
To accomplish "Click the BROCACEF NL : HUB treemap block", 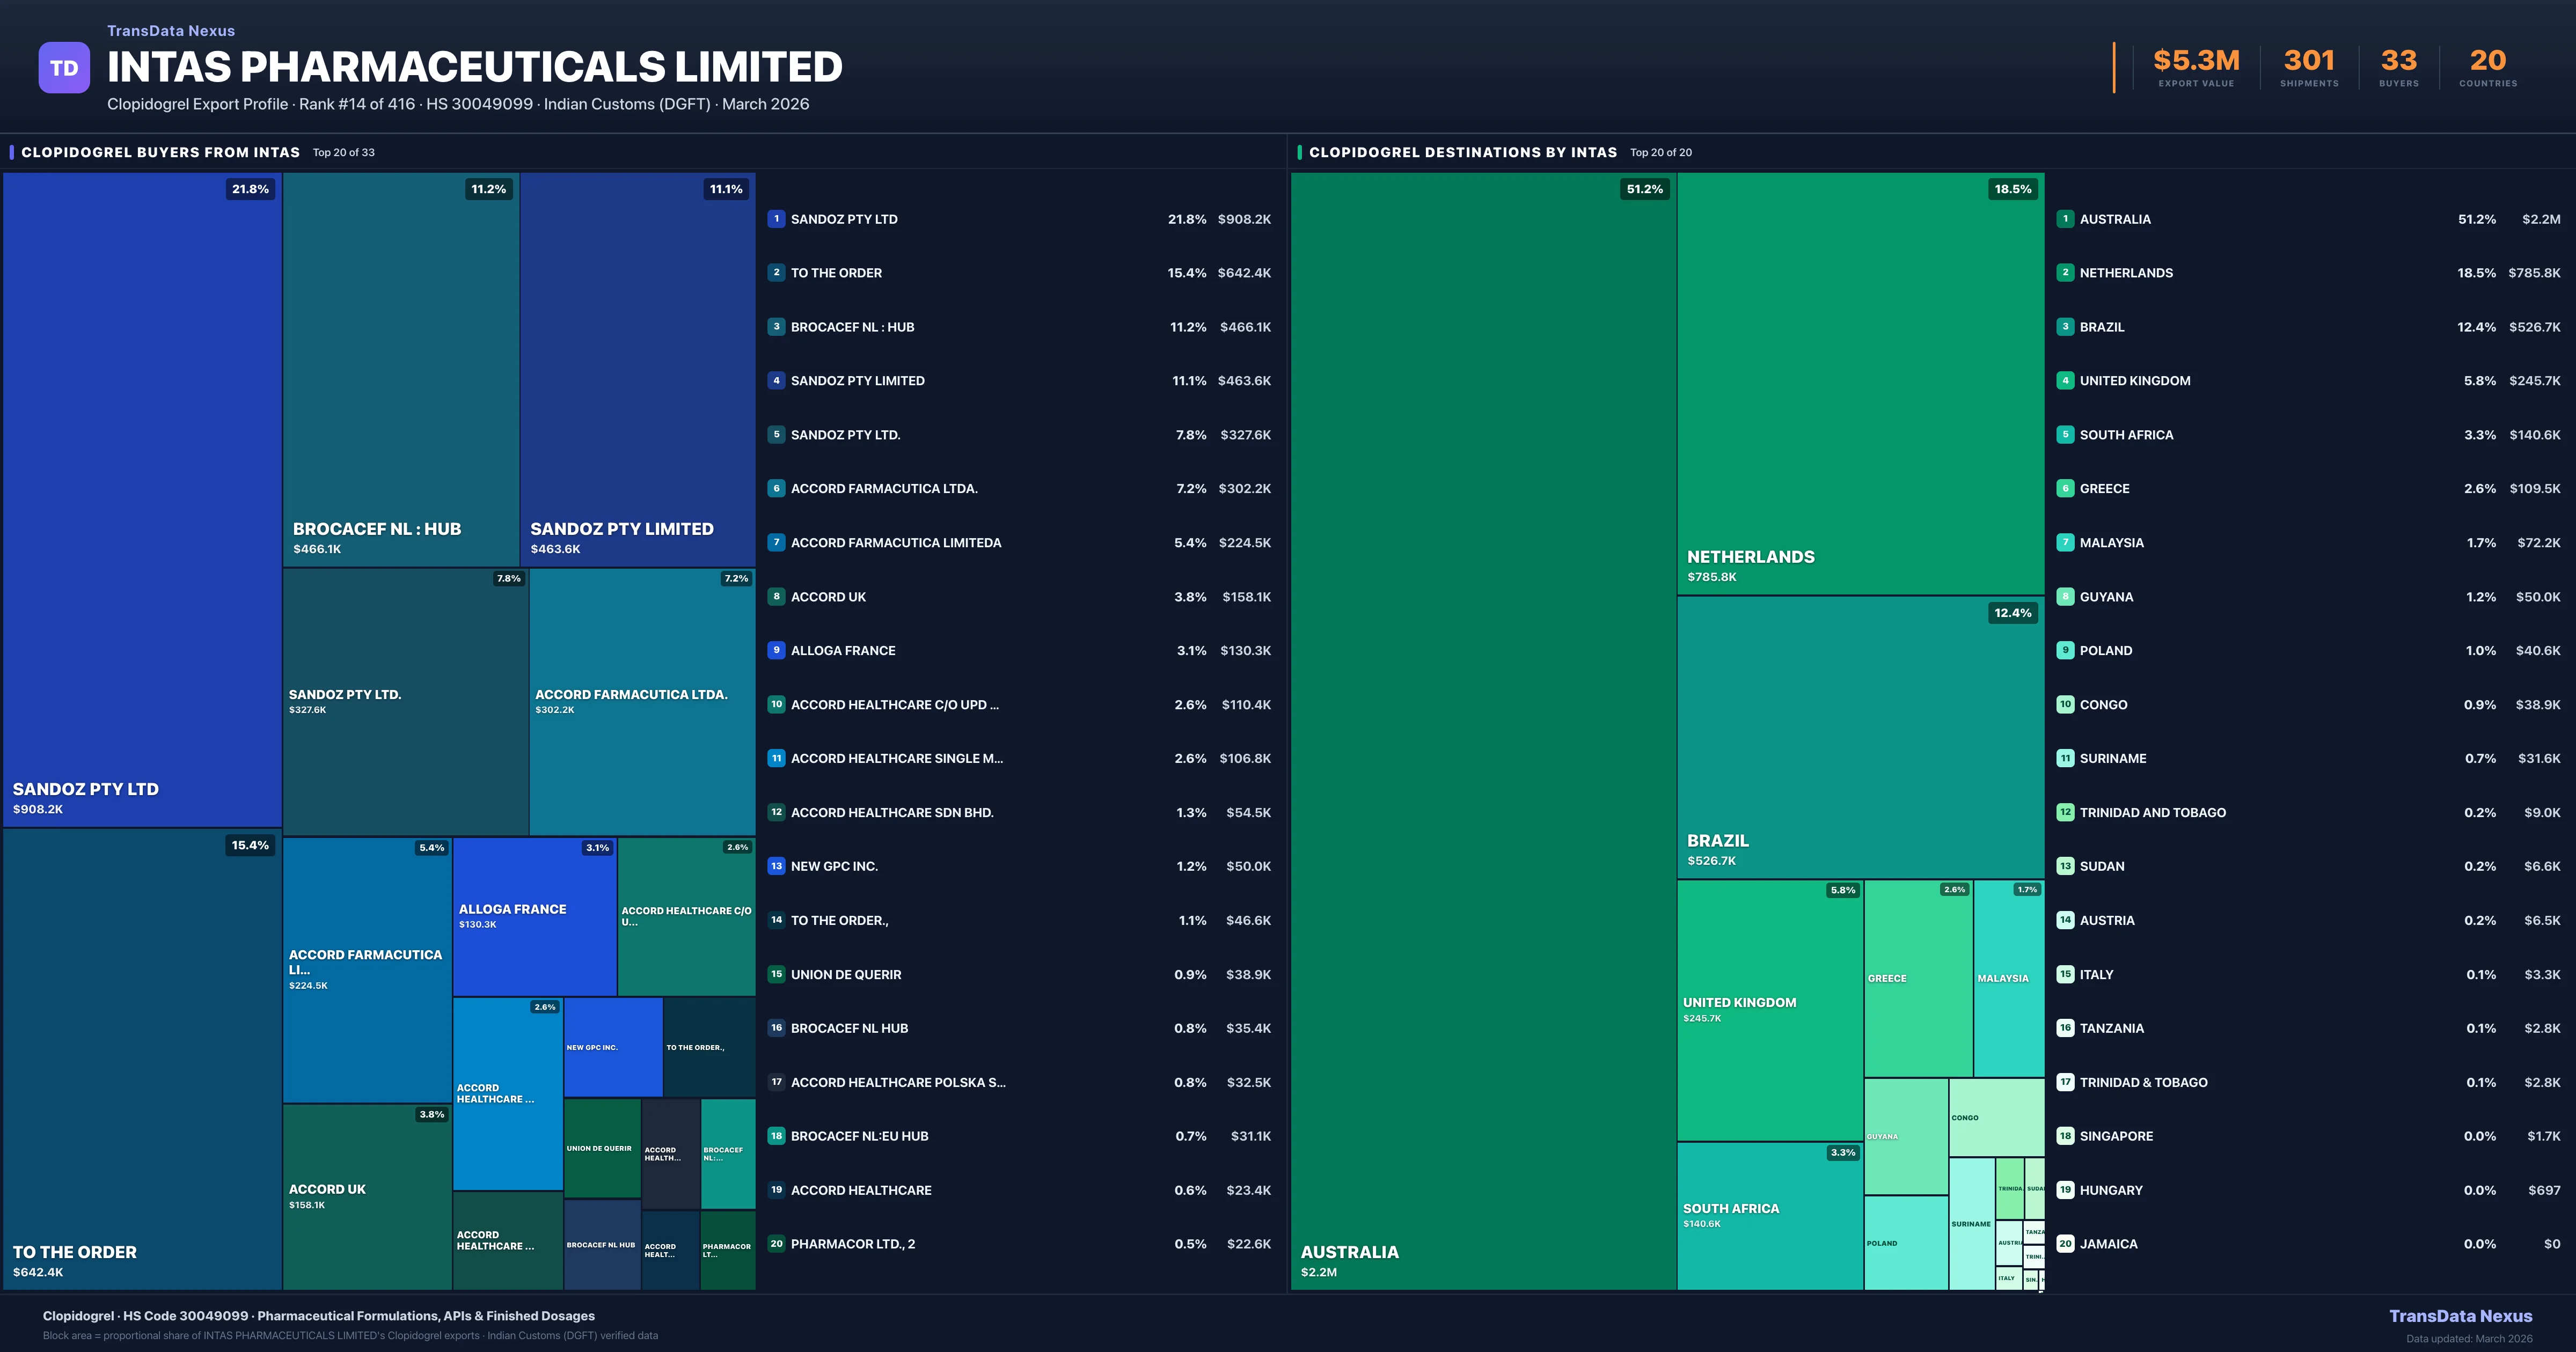I will pos(400,370).
